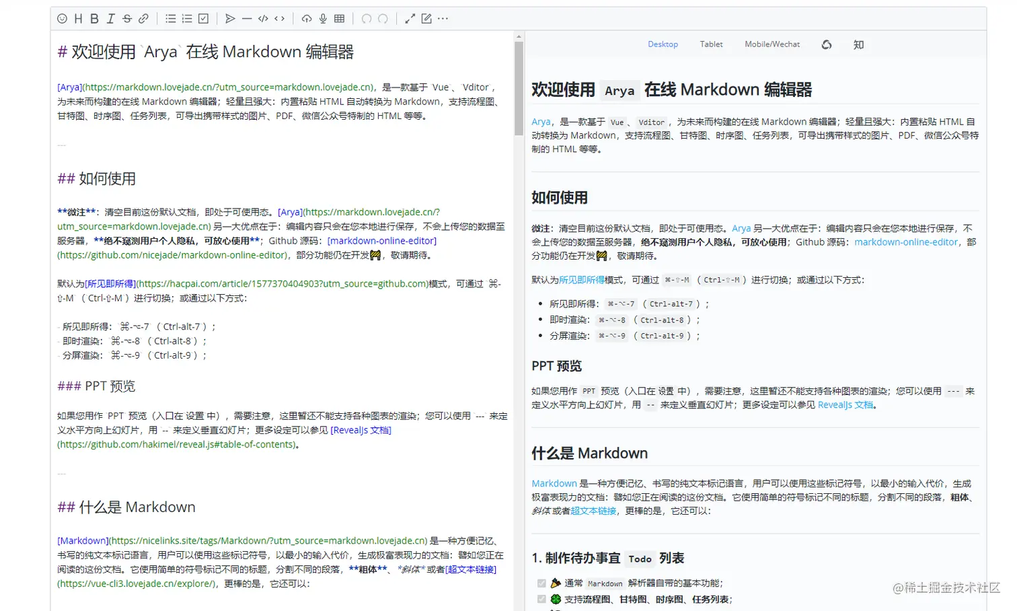Image resolution: width=1017 pixels, height=611 pixels.
Task: Apply italic formatting from toolbar
Action: [x=111, y=19]
